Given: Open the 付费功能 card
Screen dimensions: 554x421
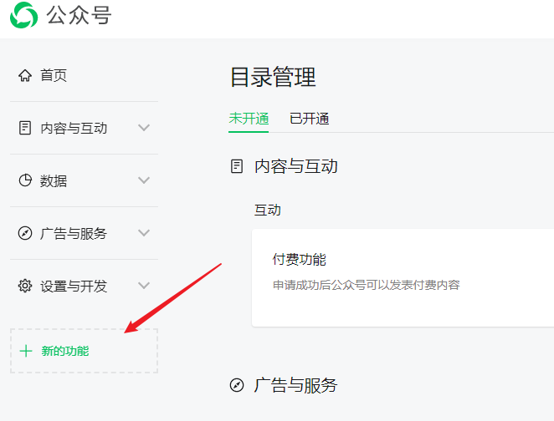Looking at the screenshot, I should [403, 278].
